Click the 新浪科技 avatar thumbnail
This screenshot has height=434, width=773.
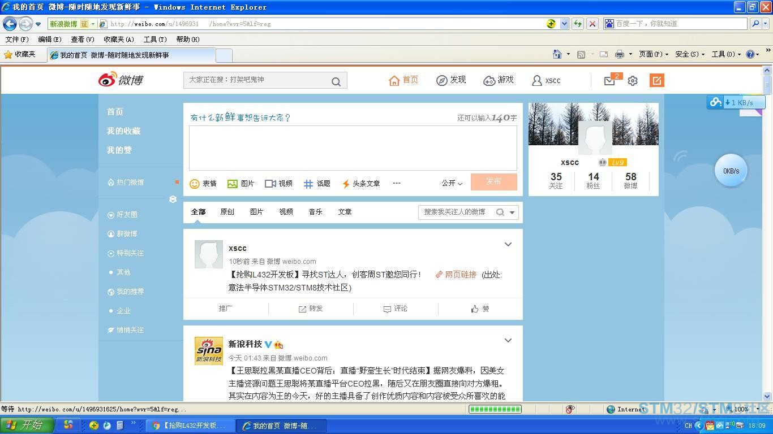[209, 351]
